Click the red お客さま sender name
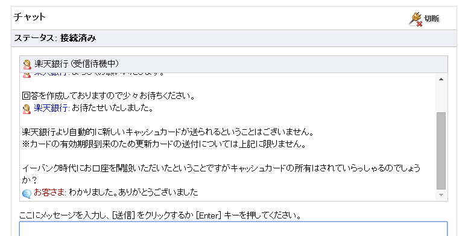468x236 pixels. [x=49, y=192]
